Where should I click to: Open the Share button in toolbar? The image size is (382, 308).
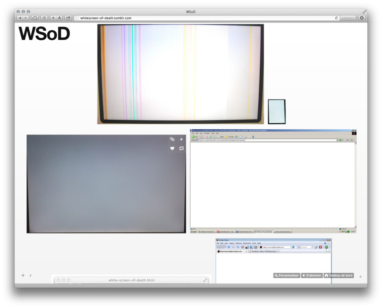(68, 18)
